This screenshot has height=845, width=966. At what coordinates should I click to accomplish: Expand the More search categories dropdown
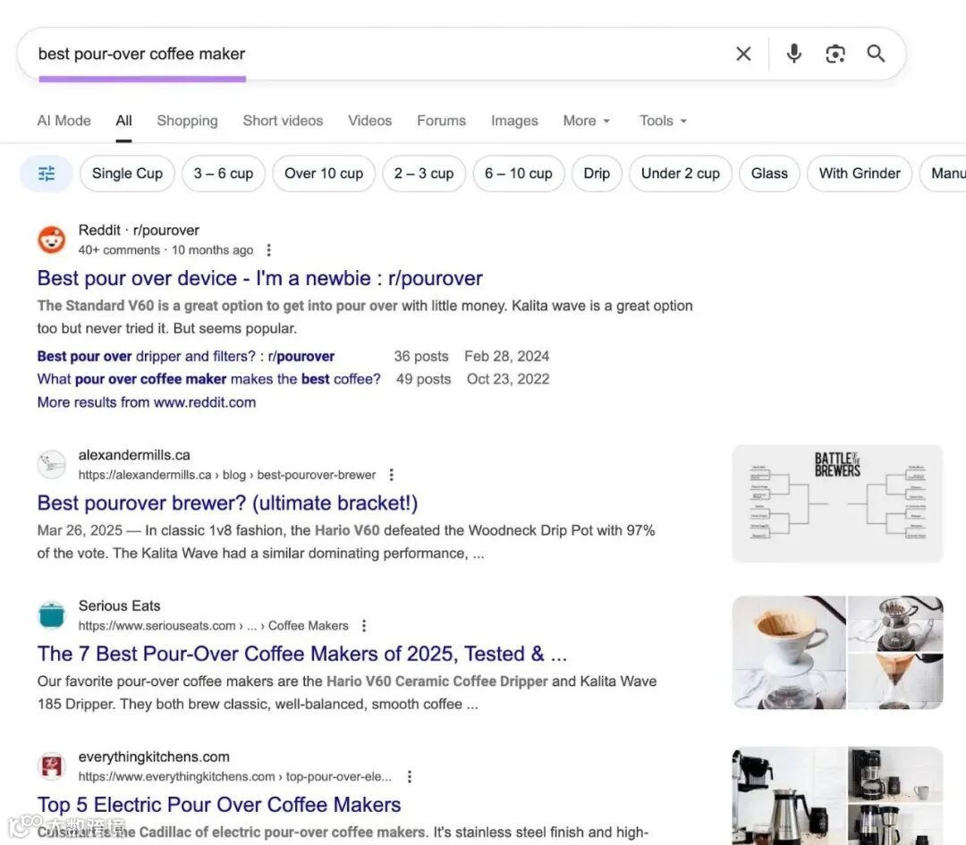click(x=587, y=121)
